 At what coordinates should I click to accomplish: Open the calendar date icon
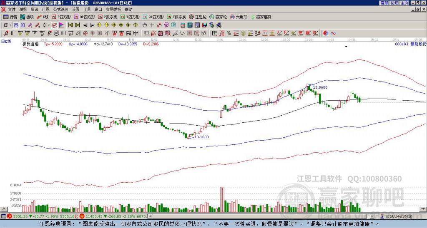(x=183, y=25)
